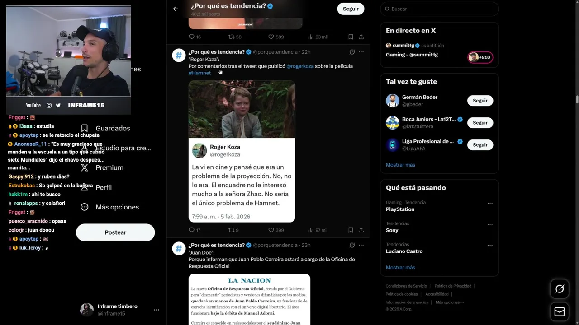579x325 pixels.
Task: Bookmark the Roger Koza trend post
Action: pos(351,230)
